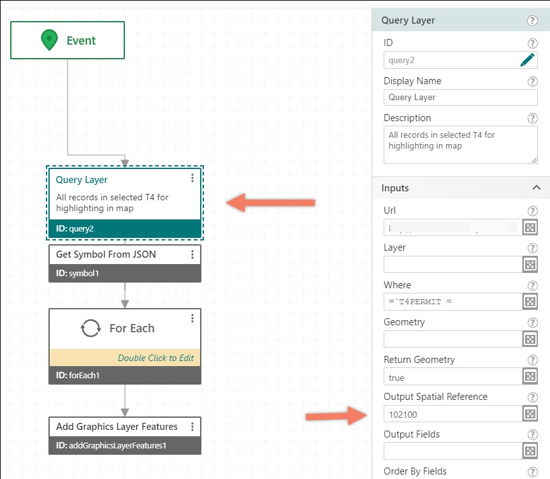Screen dimensions: 550x479
Task: Click the Output Spatial Reference field with 102100
Action: point(453,414)
